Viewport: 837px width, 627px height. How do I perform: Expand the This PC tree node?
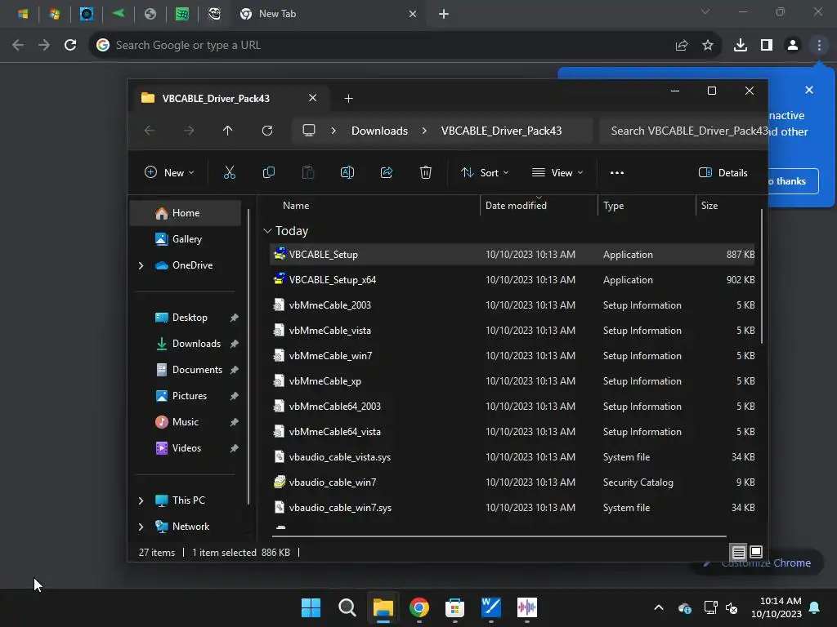pyautogui.click(x=141, y=500)
